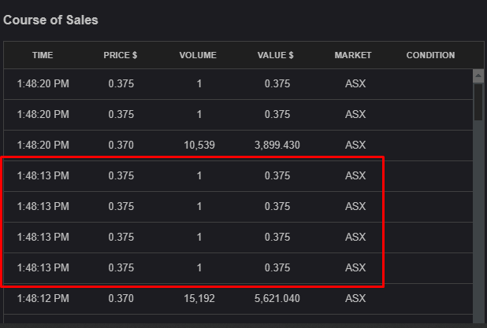Select the 10,539 volume cell
Image resolution: width=487 pixels, height=328 pixels.
tap(199, 145)
